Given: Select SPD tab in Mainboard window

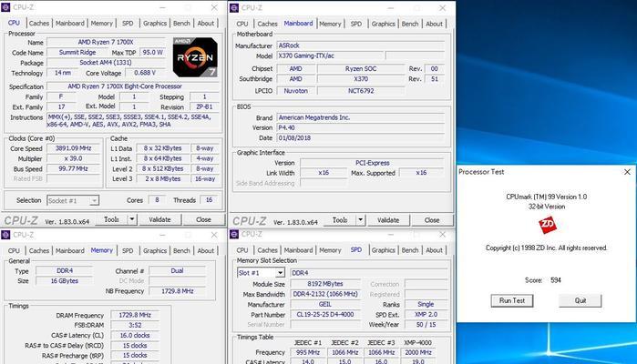Looking at the screenshot, I should 356,24.
